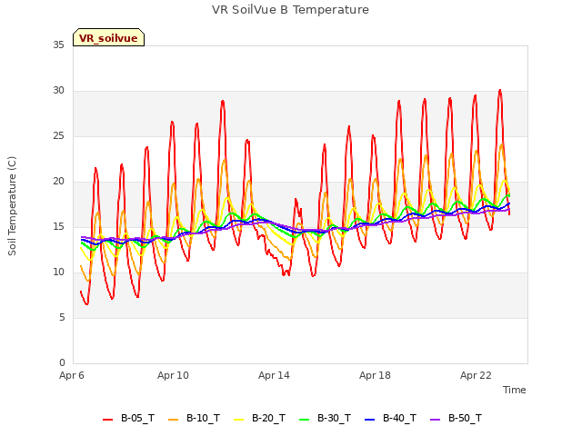Select the B-20_T legend label

(x=269, y=418)
